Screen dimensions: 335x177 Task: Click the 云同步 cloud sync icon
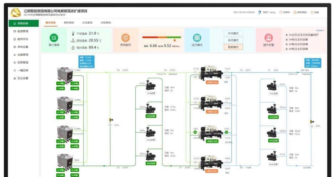[280, 12]
